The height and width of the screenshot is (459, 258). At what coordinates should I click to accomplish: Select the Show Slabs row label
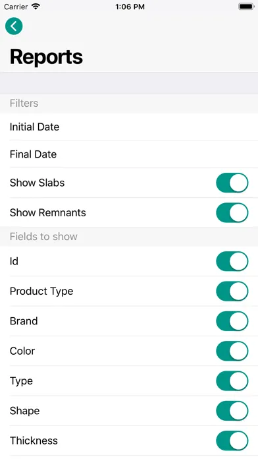[x=37, y=183]
